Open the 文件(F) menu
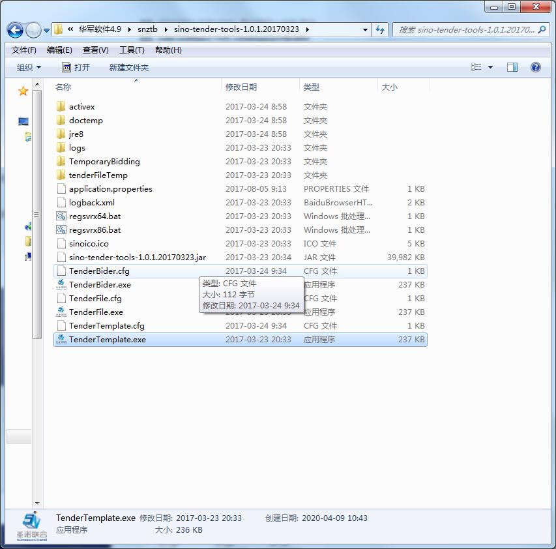 [x=23, y=50]
